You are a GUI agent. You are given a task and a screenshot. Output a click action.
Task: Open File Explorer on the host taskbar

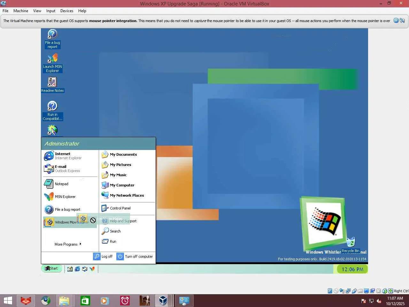[x=64, y=301]
